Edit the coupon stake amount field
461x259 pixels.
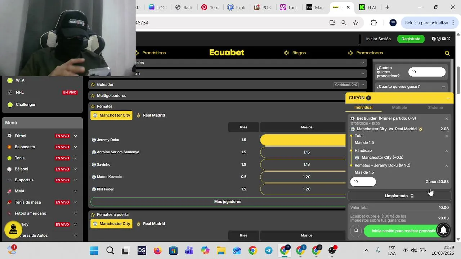pyautogui.click(x=363, y=182)
